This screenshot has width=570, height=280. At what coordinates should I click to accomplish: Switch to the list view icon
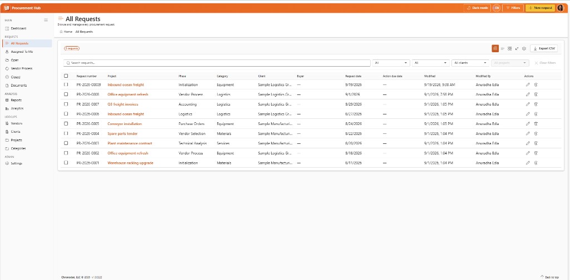503,48
